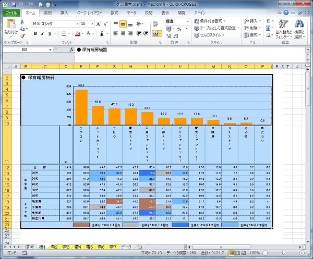This screenshot has width=313, height=259.
Task: Open the データ (Data) ribbon tab
Action: [x=131, y=12]
